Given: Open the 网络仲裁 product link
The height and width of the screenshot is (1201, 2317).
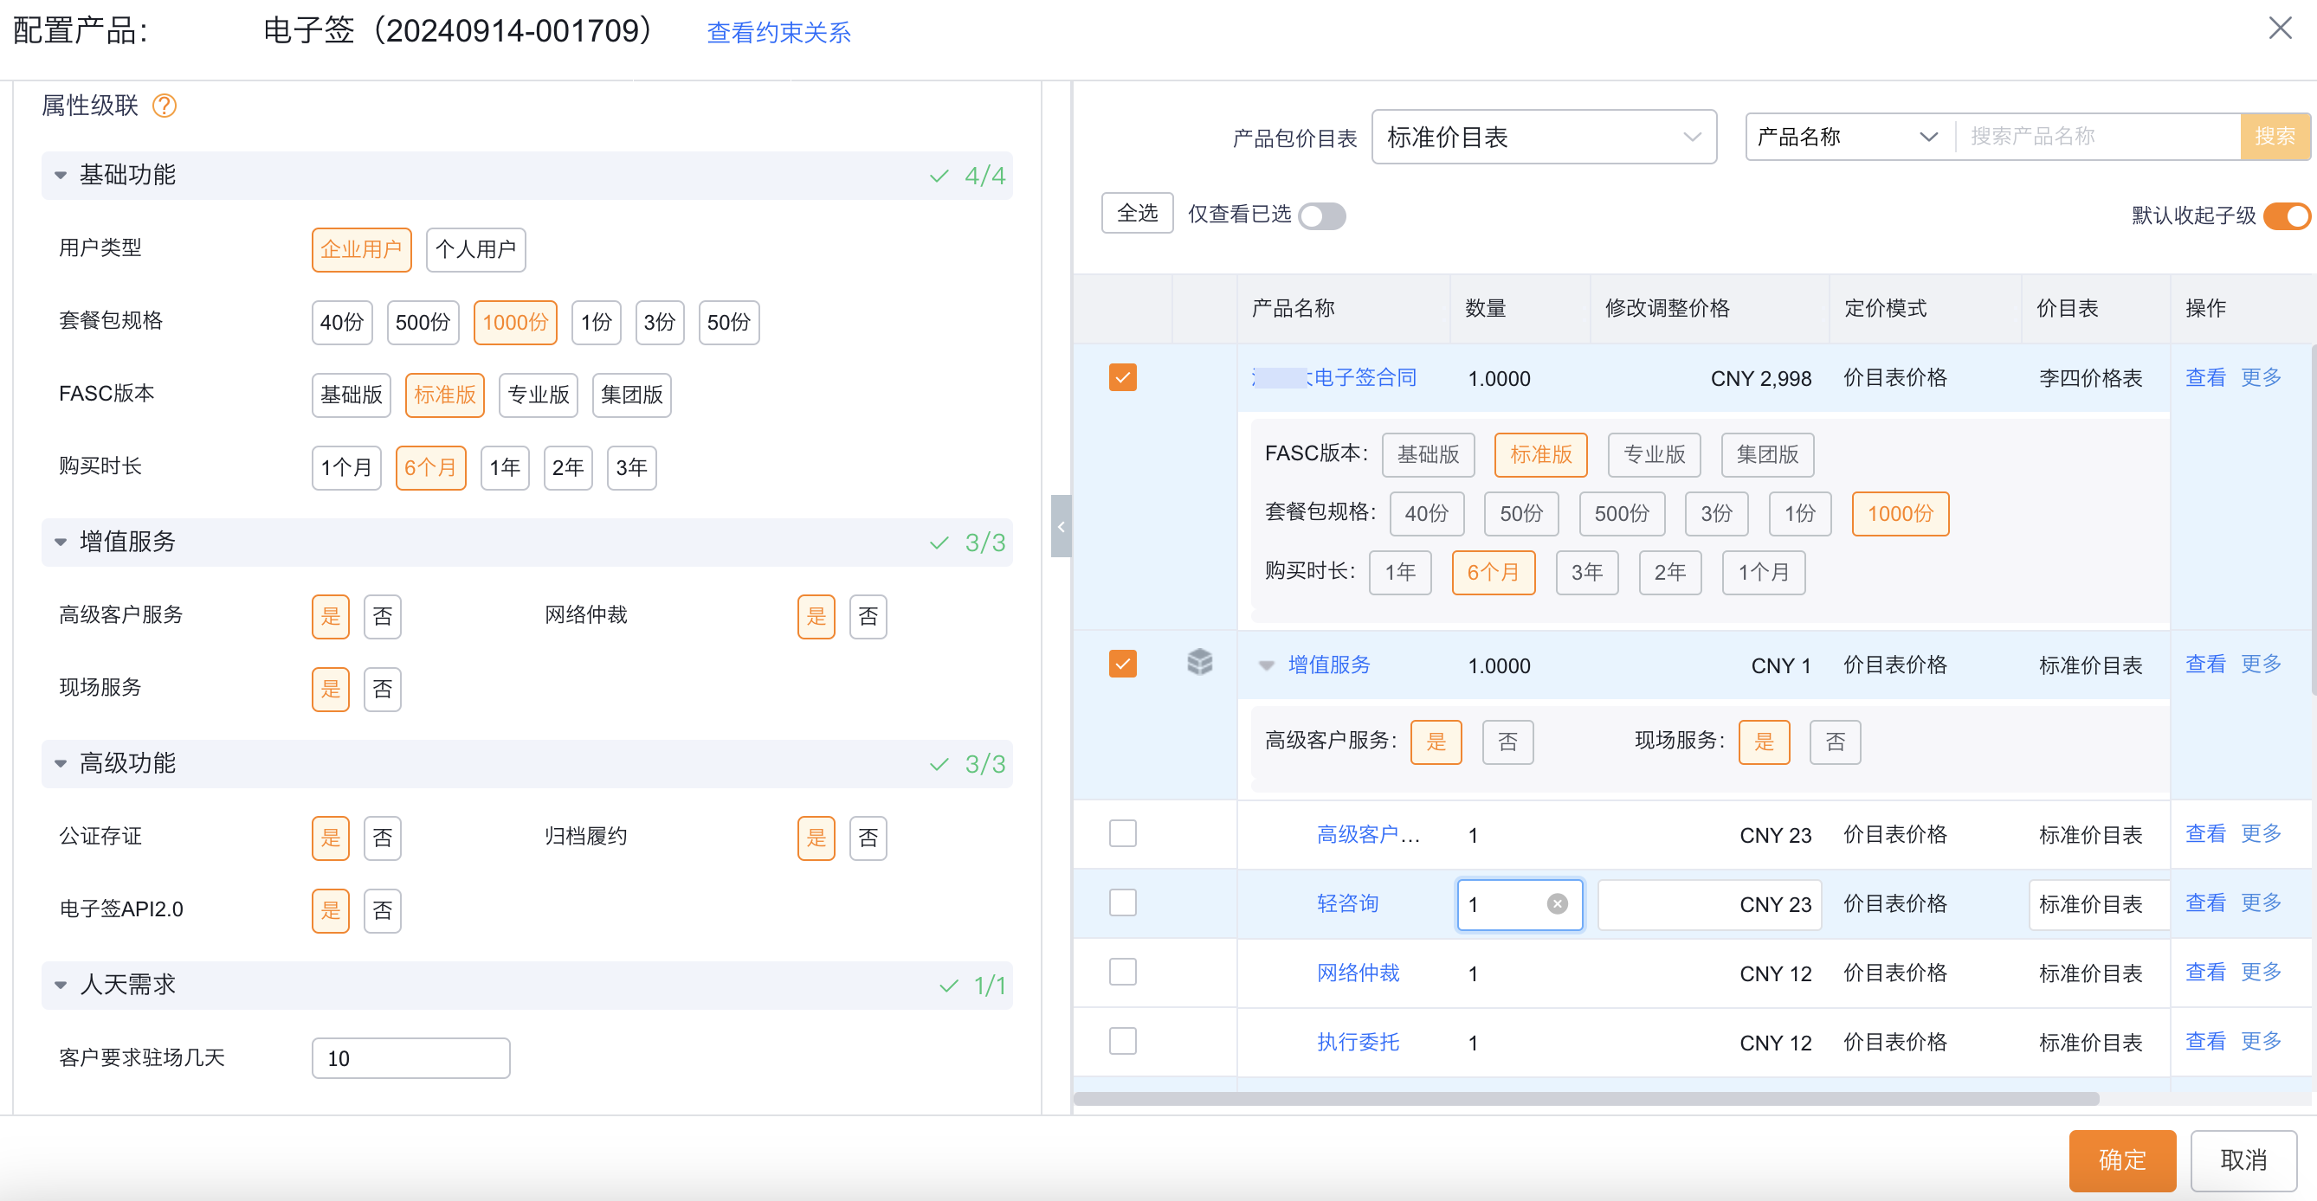Looking at the screenshot, I should point(1358,973).
